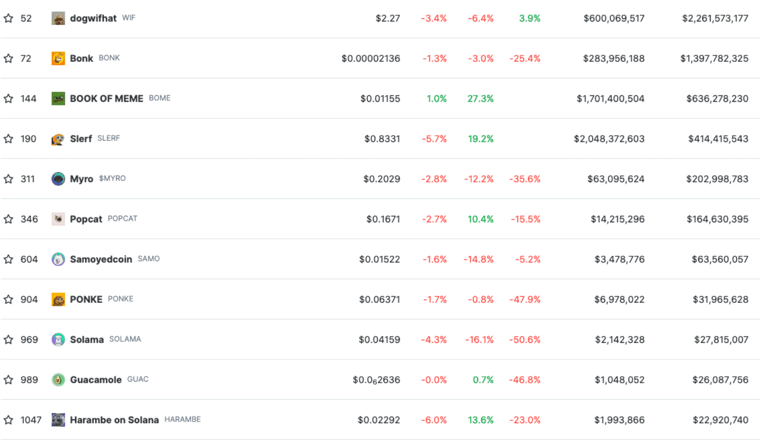The image size is (762, 440).
Task: Click the Guacamole avocado logo icon
Action: (58, 380)
